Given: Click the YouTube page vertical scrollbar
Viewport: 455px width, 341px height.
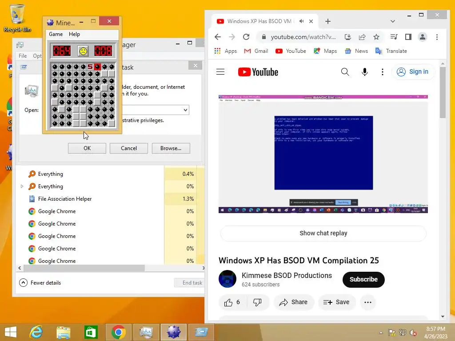Looking at the screenshot, I should 443,93.
